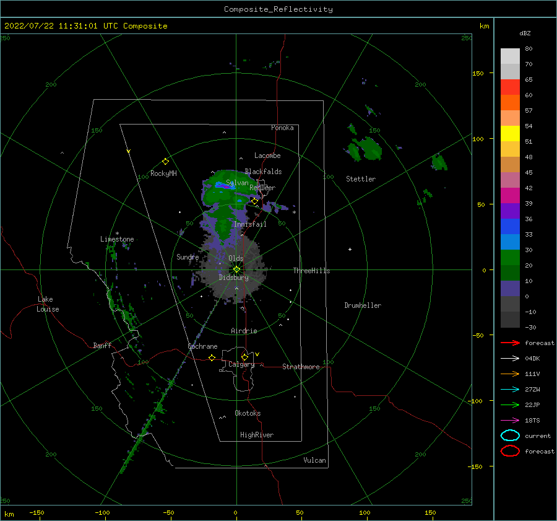Image resolution: width=557 pixels, height=521 pixels.
Task: Select the orange 111V arrow icon
Action: coord(510,374)
